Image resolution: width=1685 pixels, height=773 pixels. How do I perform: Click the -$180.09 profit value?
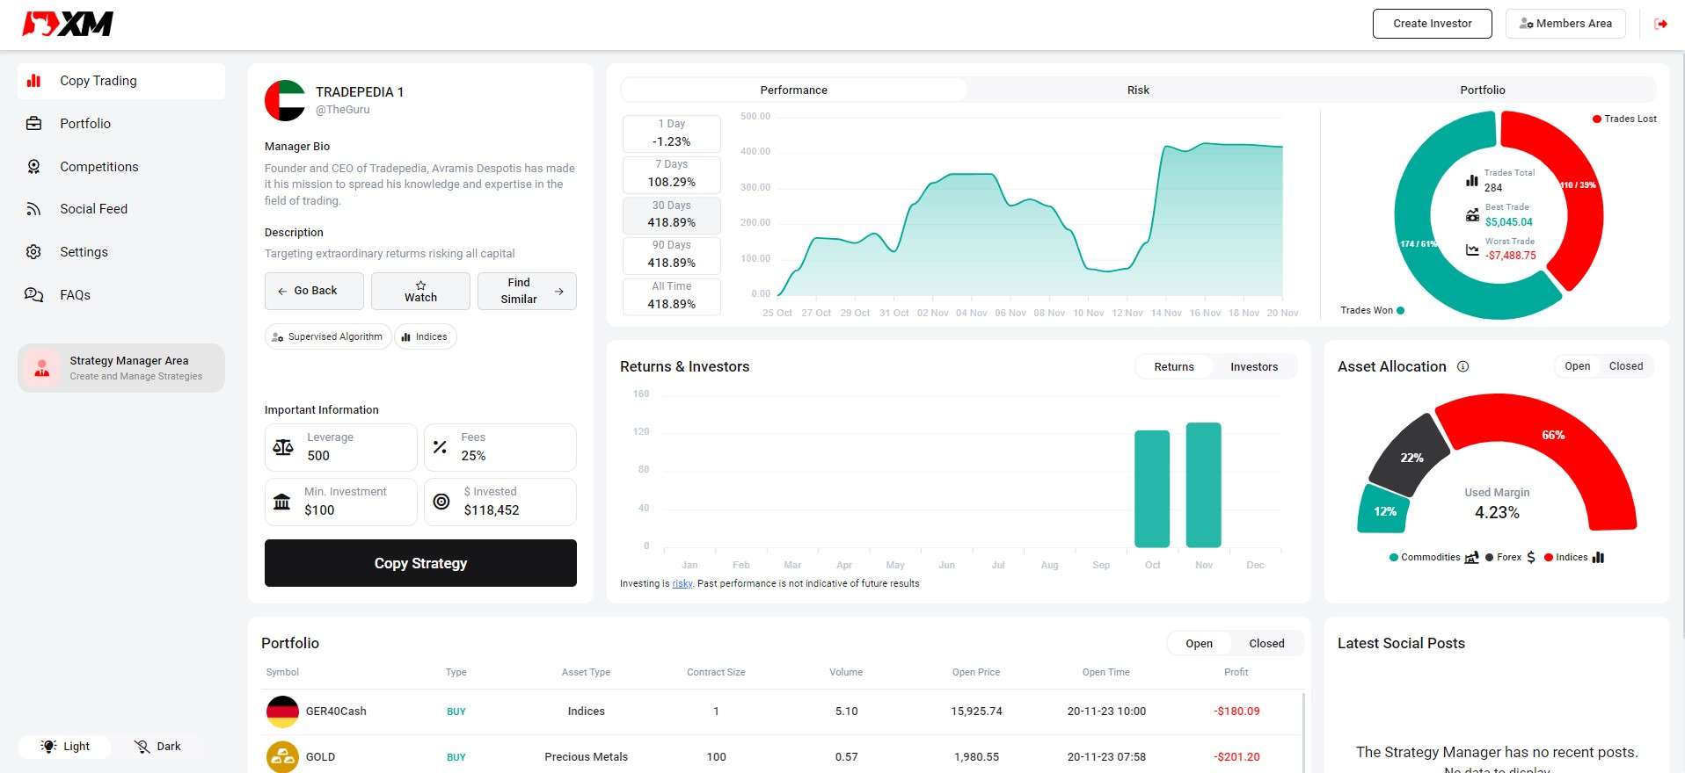[x=1236, y=712]
